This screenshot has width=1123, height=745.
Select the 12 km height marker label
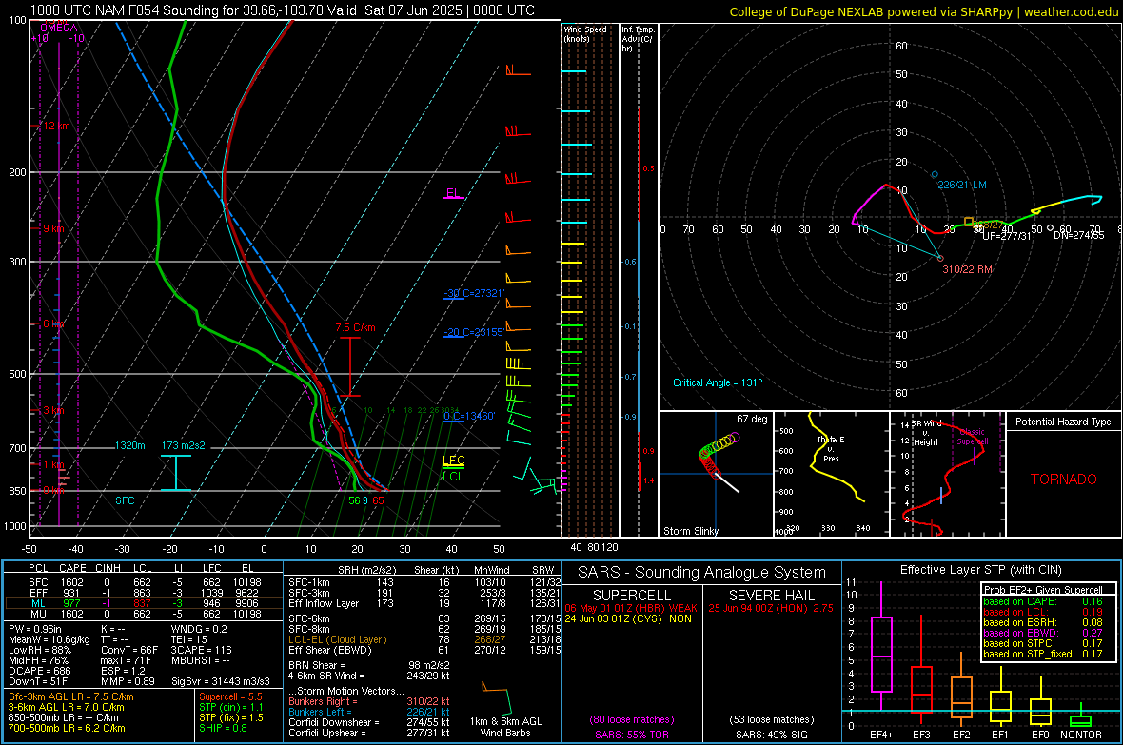pos(56,126)
